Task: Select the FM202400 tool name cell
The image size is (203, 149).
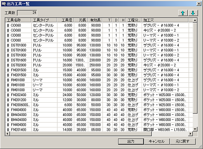Action: 19,95
